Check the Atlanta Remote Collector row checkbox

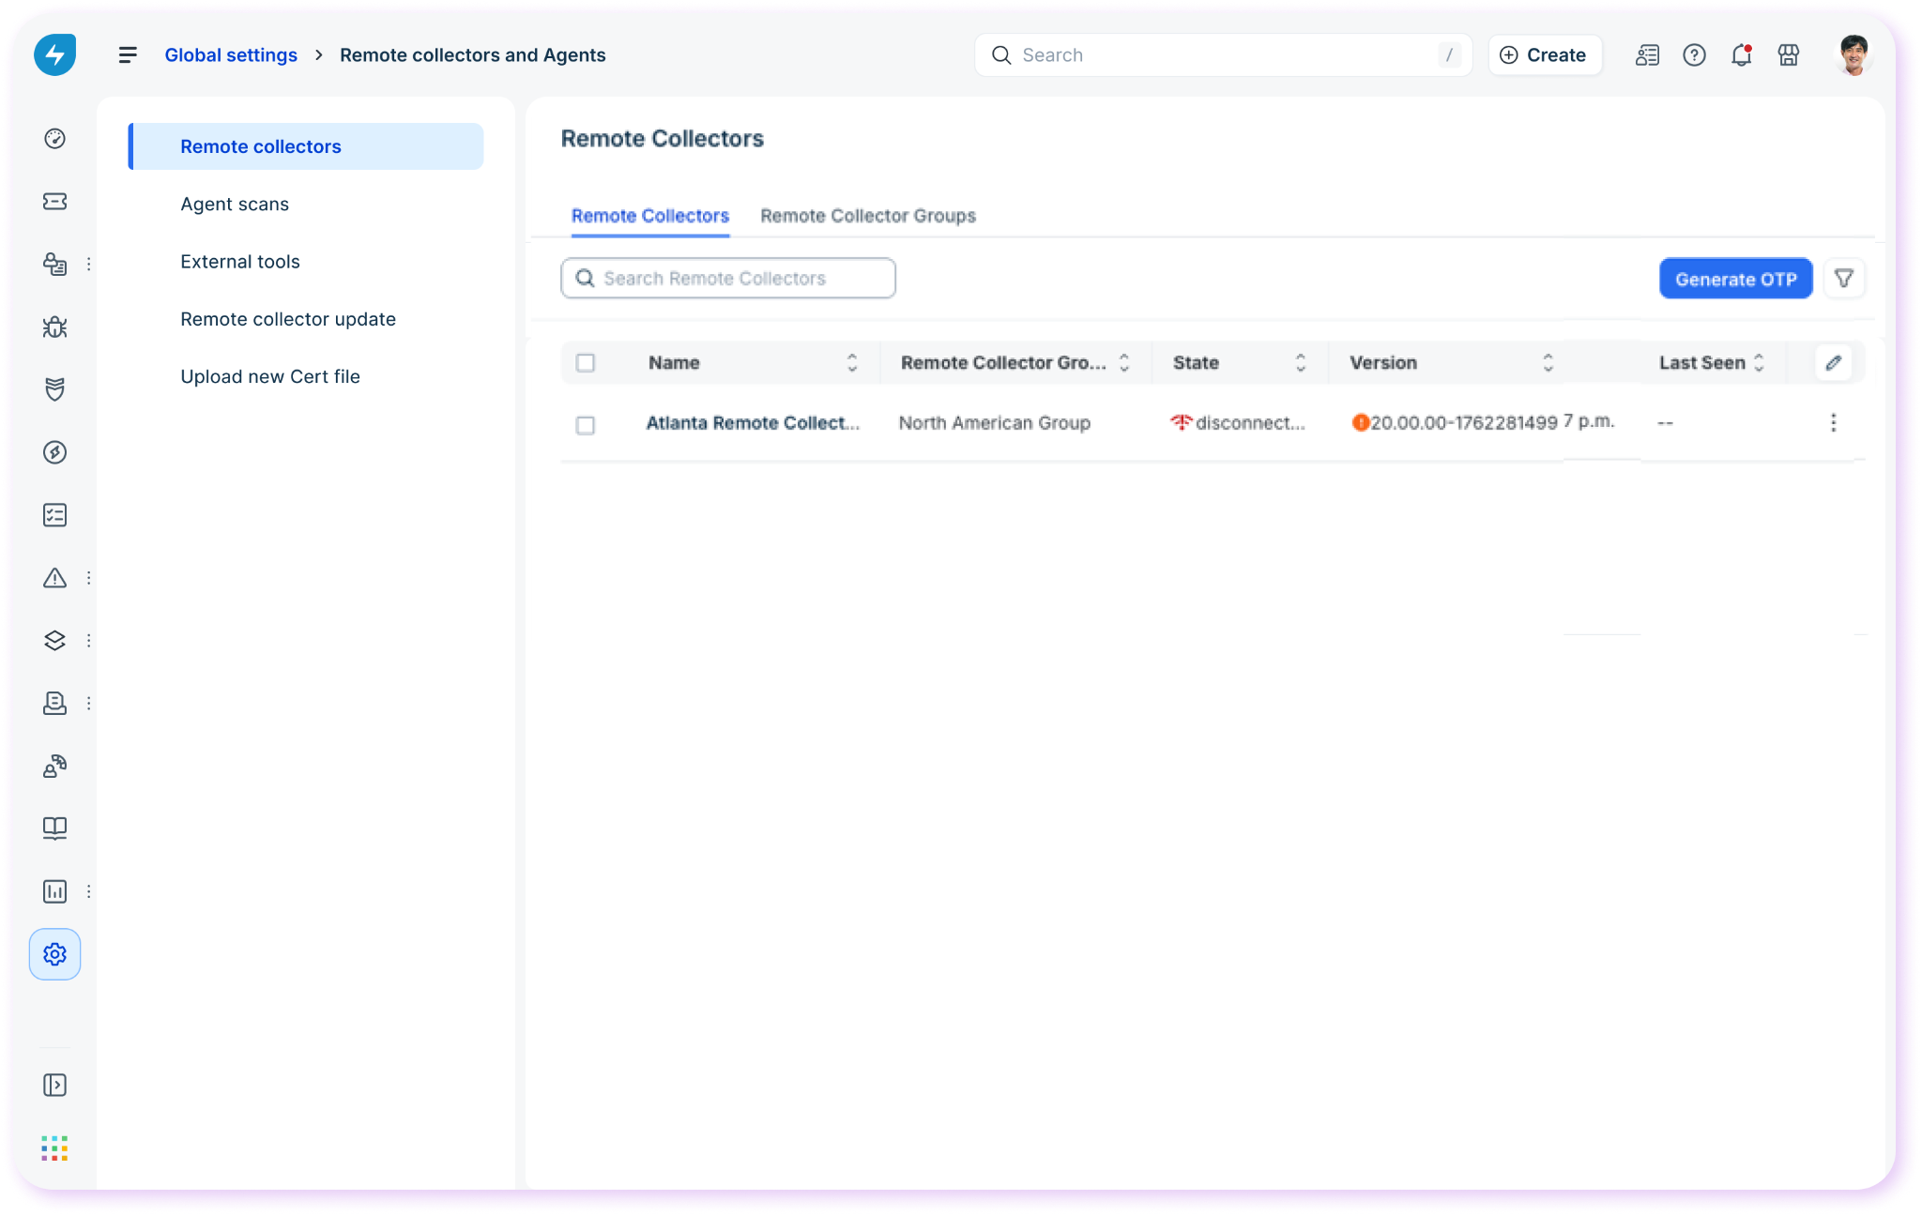pyautogui.click(x=586, y=425)
